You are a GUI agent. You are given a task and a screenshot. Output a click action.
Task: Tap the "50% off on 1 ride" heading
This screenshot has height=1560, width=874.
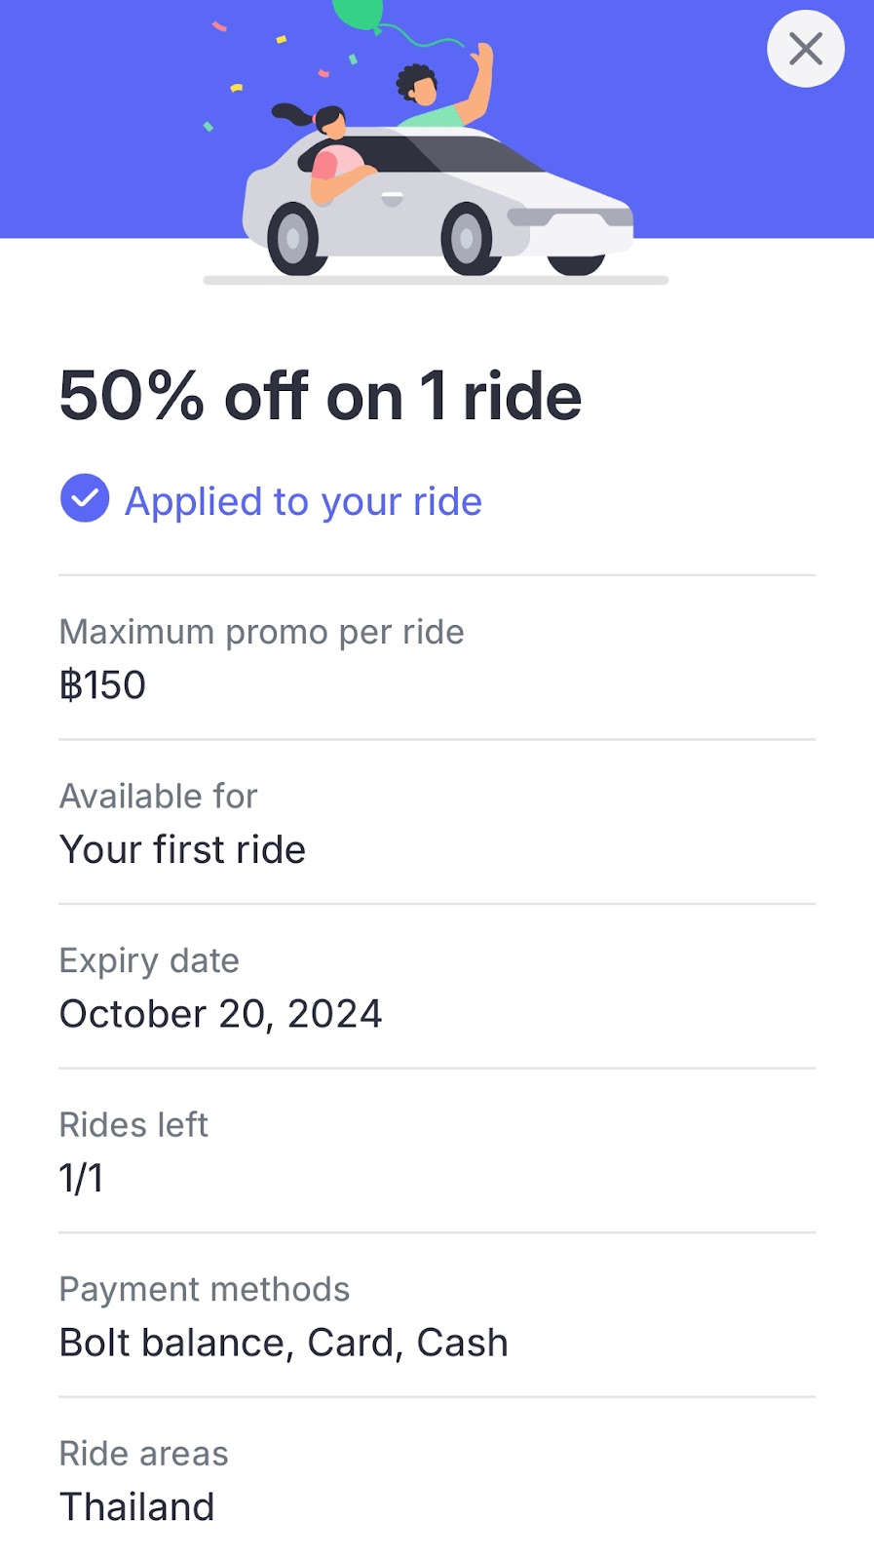point(321,396)
